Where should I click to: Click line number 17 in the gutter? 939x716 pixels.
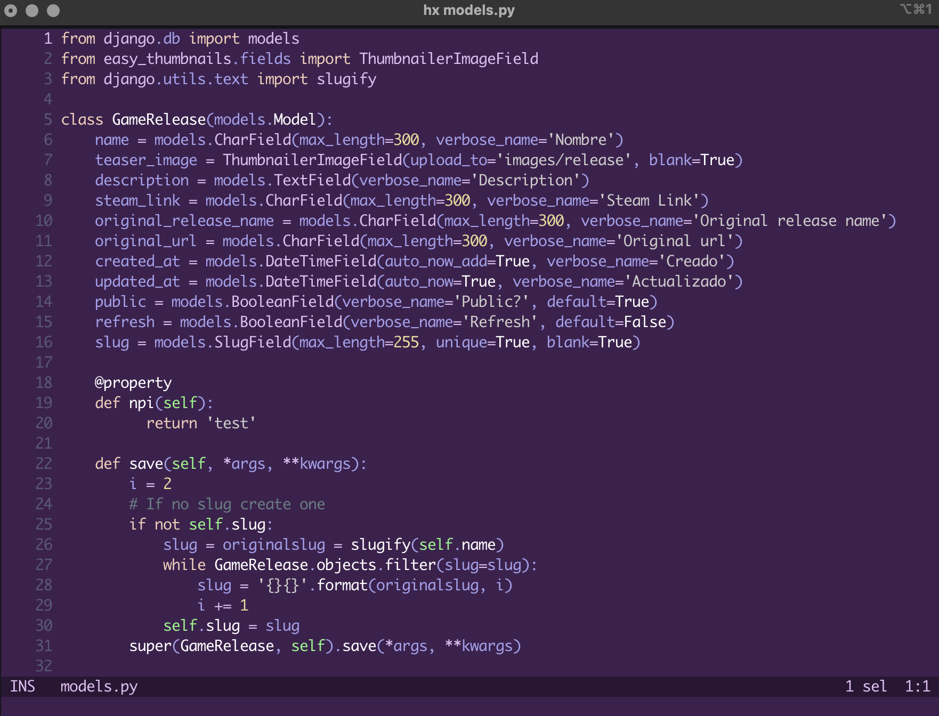point(44,362)
